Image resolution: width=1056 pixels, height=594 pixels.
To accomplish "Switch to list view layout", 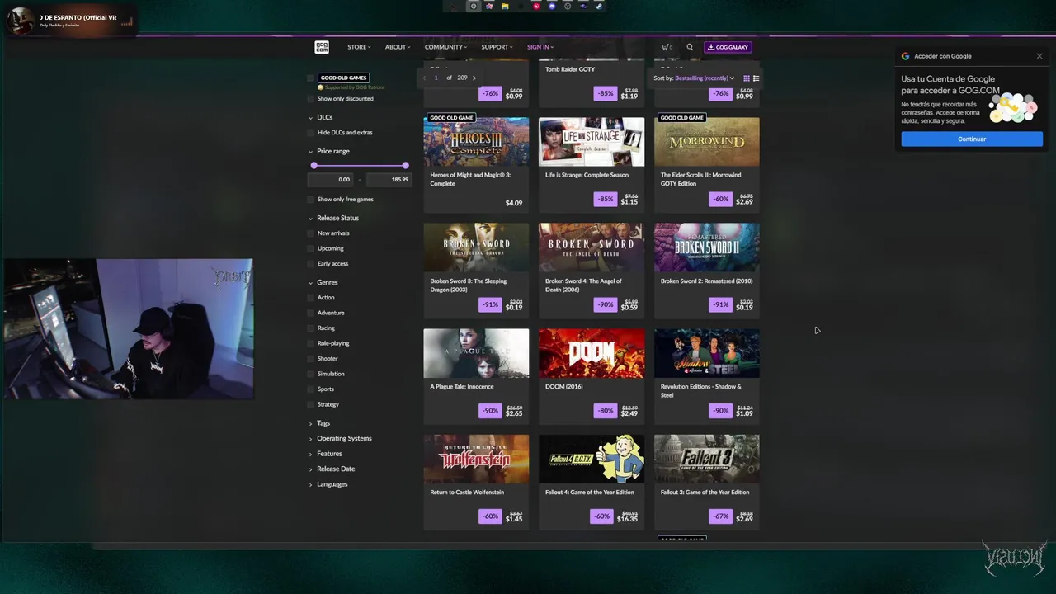I will coord(756,78).
